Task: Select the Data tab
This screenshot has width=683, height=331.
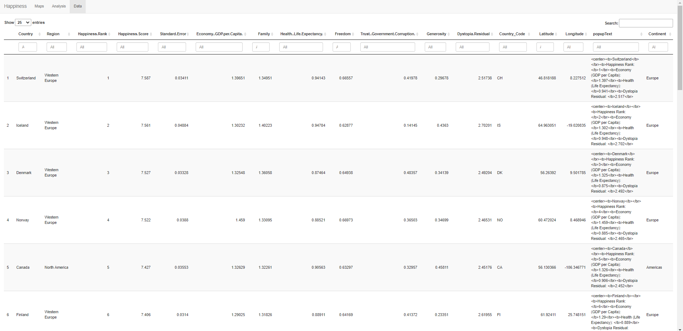Action: tap(78, 6)
